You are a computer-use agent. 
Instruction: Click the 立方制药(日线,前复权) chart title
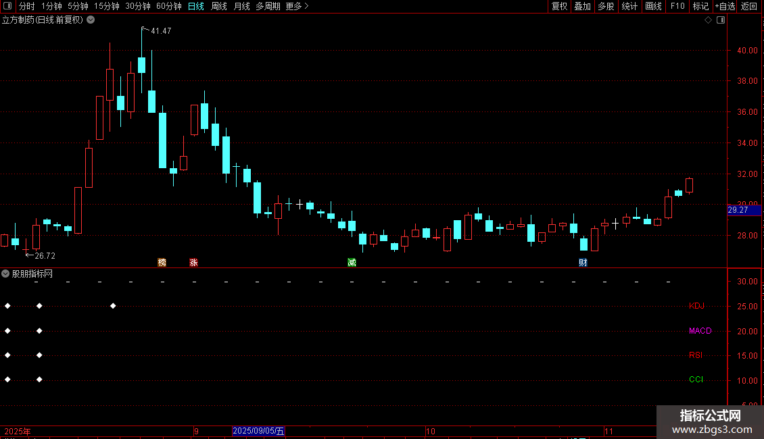tap(43, 20)
